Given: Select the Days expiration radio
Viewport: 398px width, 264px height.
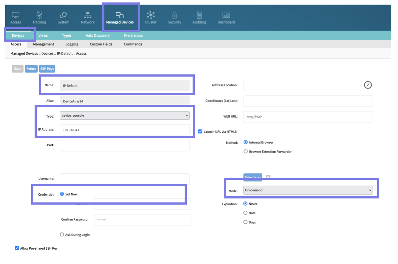Looking at the screenshot, I should coord(246,222).
